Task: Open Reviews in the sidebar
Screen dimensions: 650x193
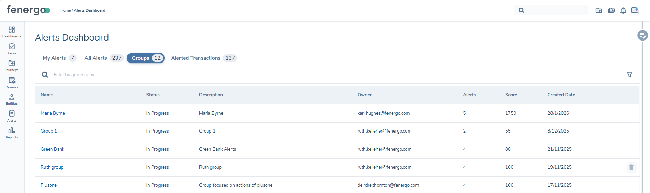Action: [12, 83]
